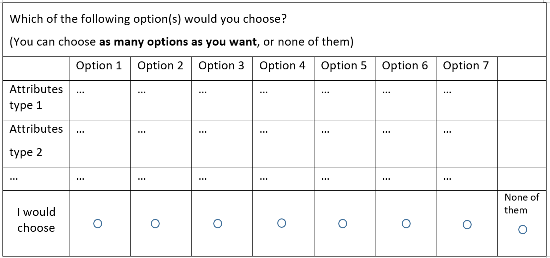Click the Option 6 cell in Attributes type 2 row
550x258 pixels.
406,144
